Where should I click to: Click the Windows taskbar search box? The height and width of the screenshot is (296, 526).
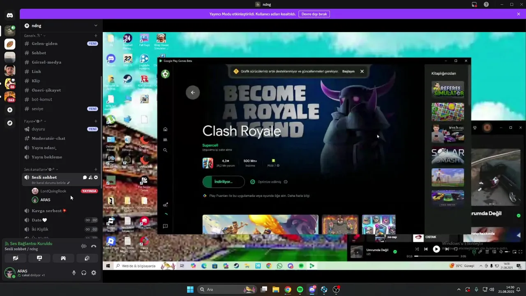(x=227, y=289)
